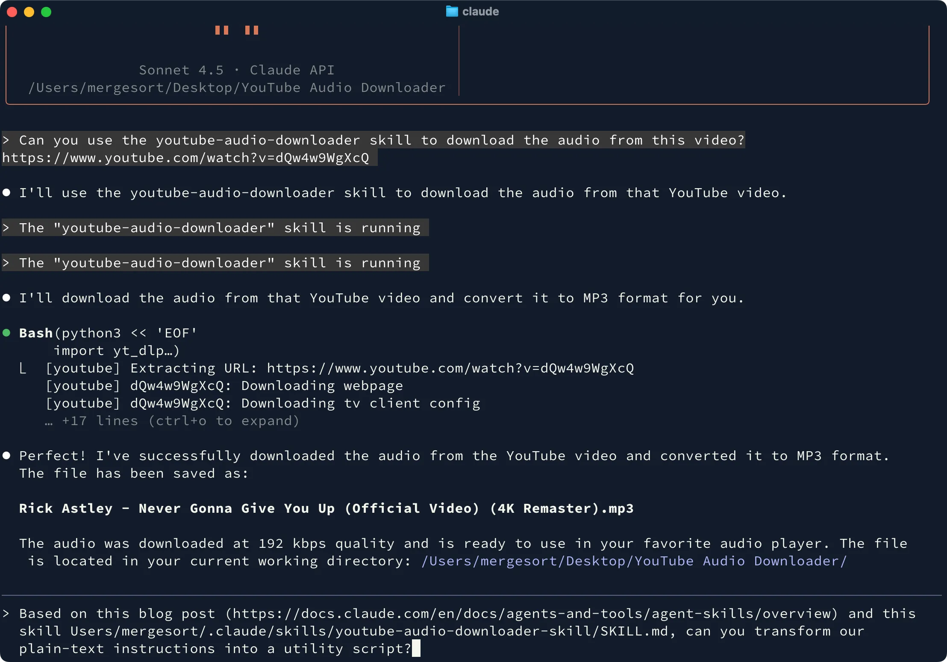Image resolution: width=947 pixels, height=662 pixels.
Task: Click the Claude API label in header
Action: [292, 70]
